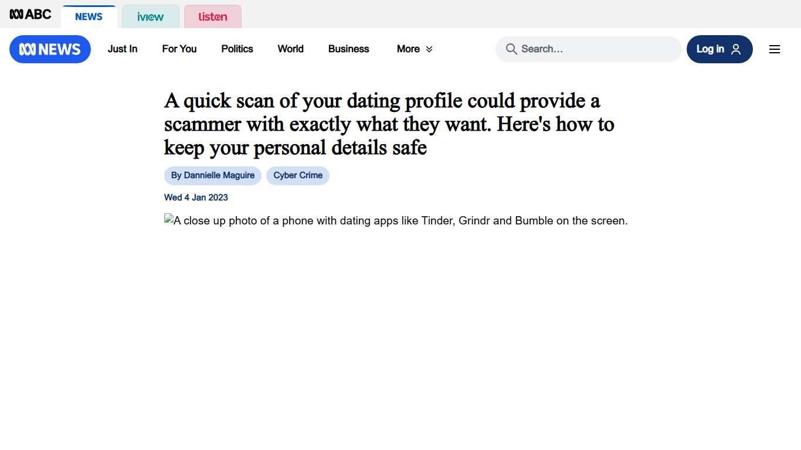Open the ABC NEWS home via its logo
Viewport: 801px width, 450px height.
pos(50,49)
